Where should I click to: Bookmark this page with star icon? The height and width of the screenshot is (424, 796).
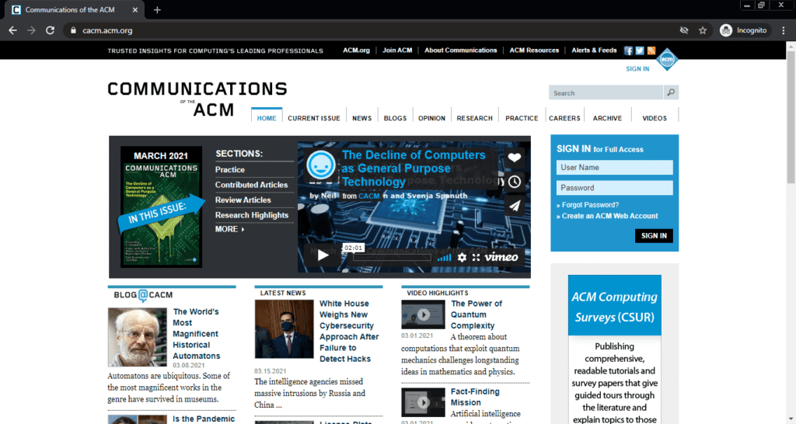coord(703,30)
